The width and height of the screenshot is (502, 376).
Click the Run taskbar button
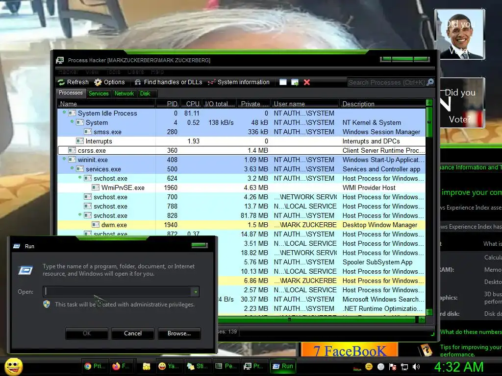click(x=283, y=366)
